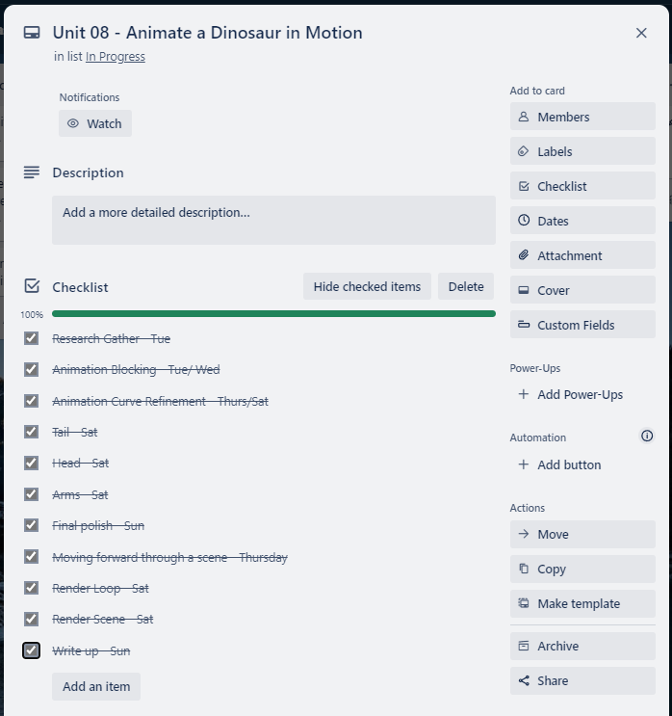This screenshot has width=672, height=716.
Task: Click the card title text
Action: (x=208, y=33)
